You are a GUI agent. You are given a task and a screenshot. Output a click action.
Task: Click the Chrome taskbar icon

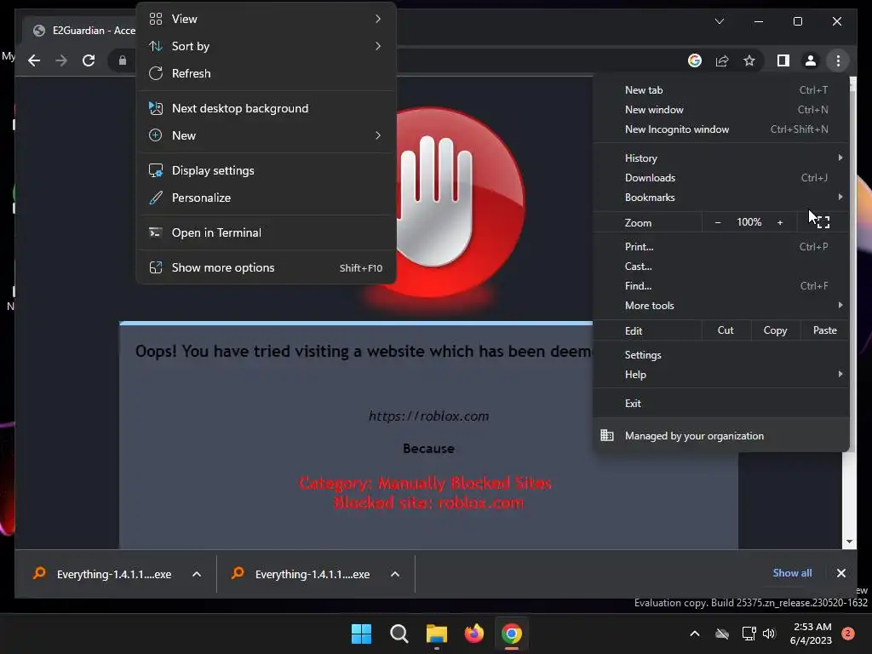point(512,634)
